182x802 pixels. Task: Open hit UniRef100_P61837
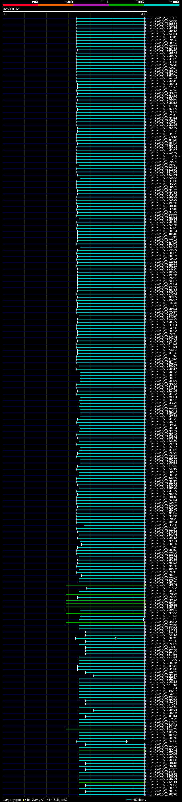tap(163, 18)
